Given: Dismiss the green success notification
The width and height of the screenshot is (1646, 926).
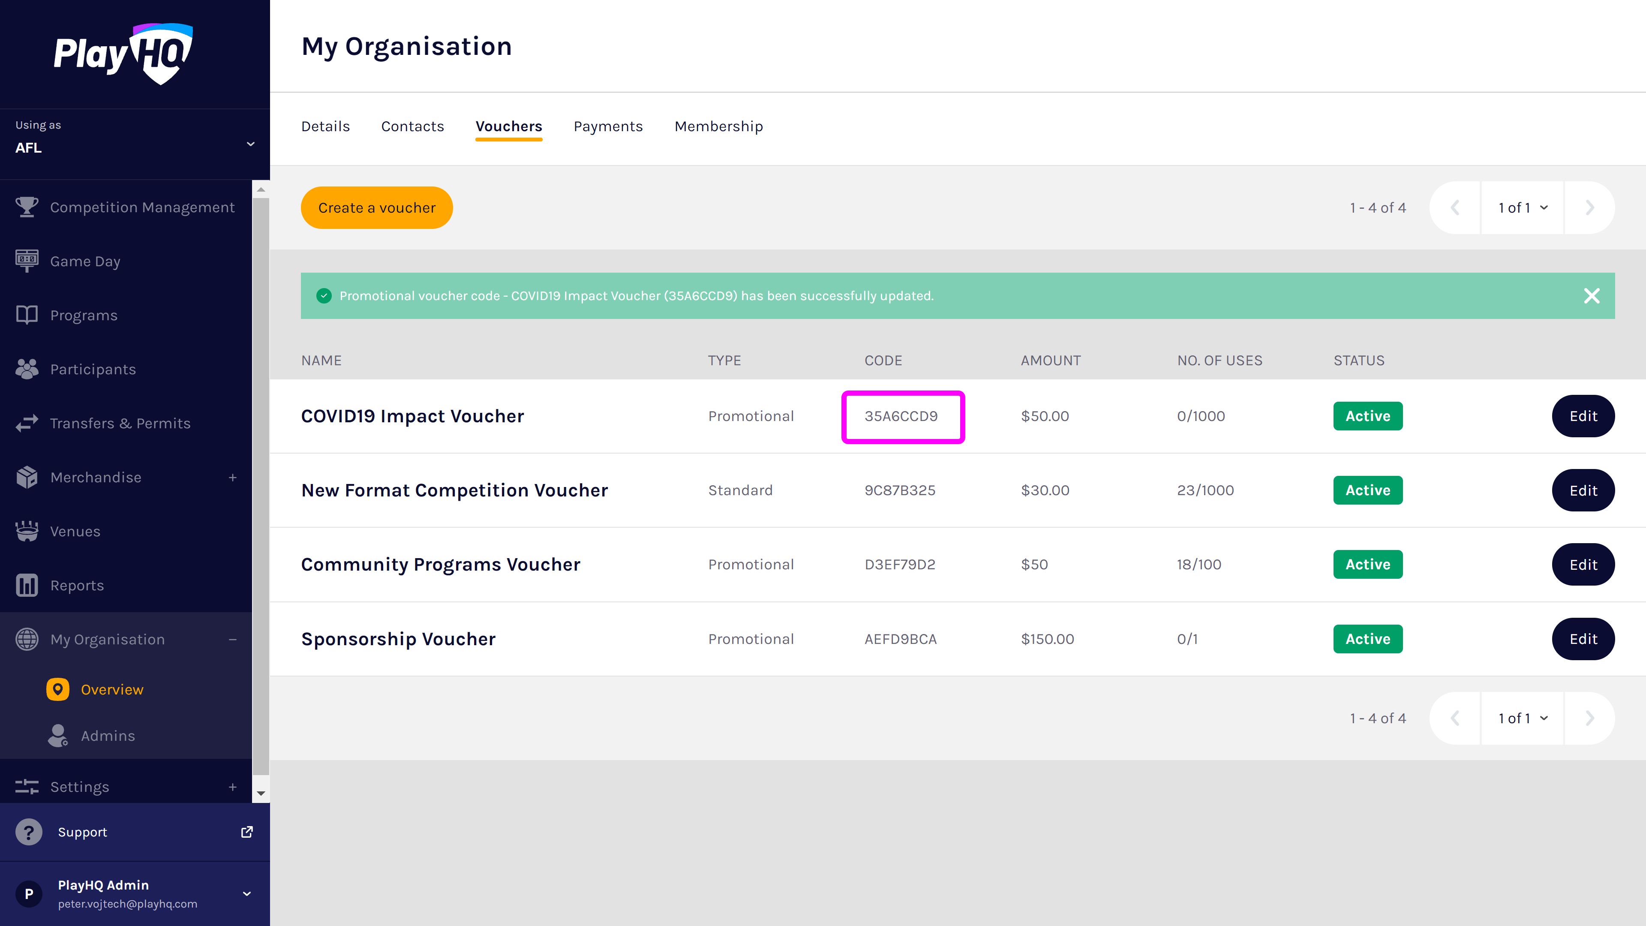Looking at the screenshot, I should point(1592,295).
